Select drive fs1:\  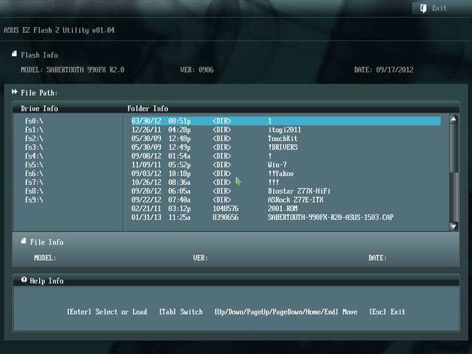(x=34, y=129)
